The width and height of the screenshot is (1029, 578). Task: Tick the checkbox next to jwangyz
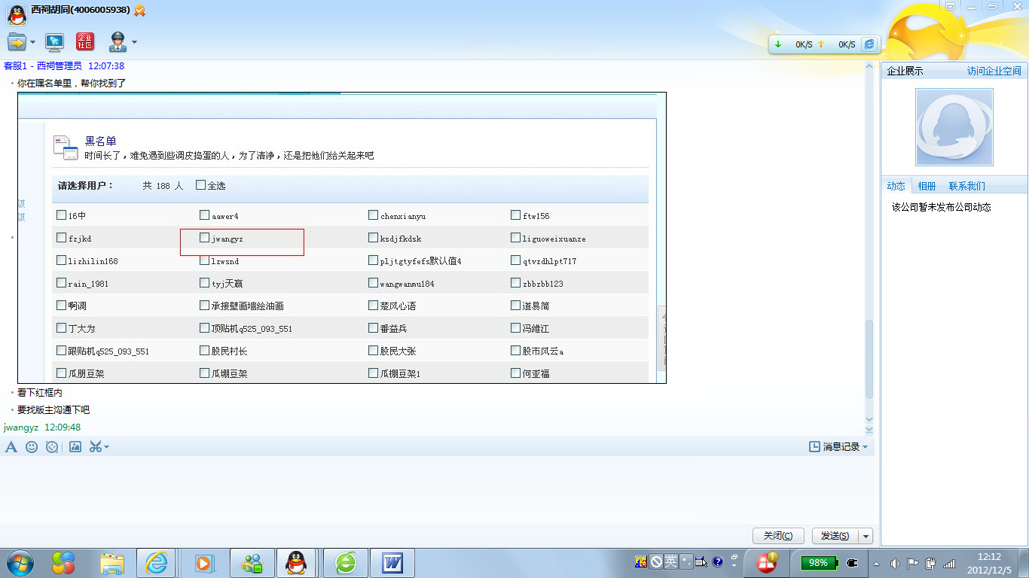(x=205, y=237)
